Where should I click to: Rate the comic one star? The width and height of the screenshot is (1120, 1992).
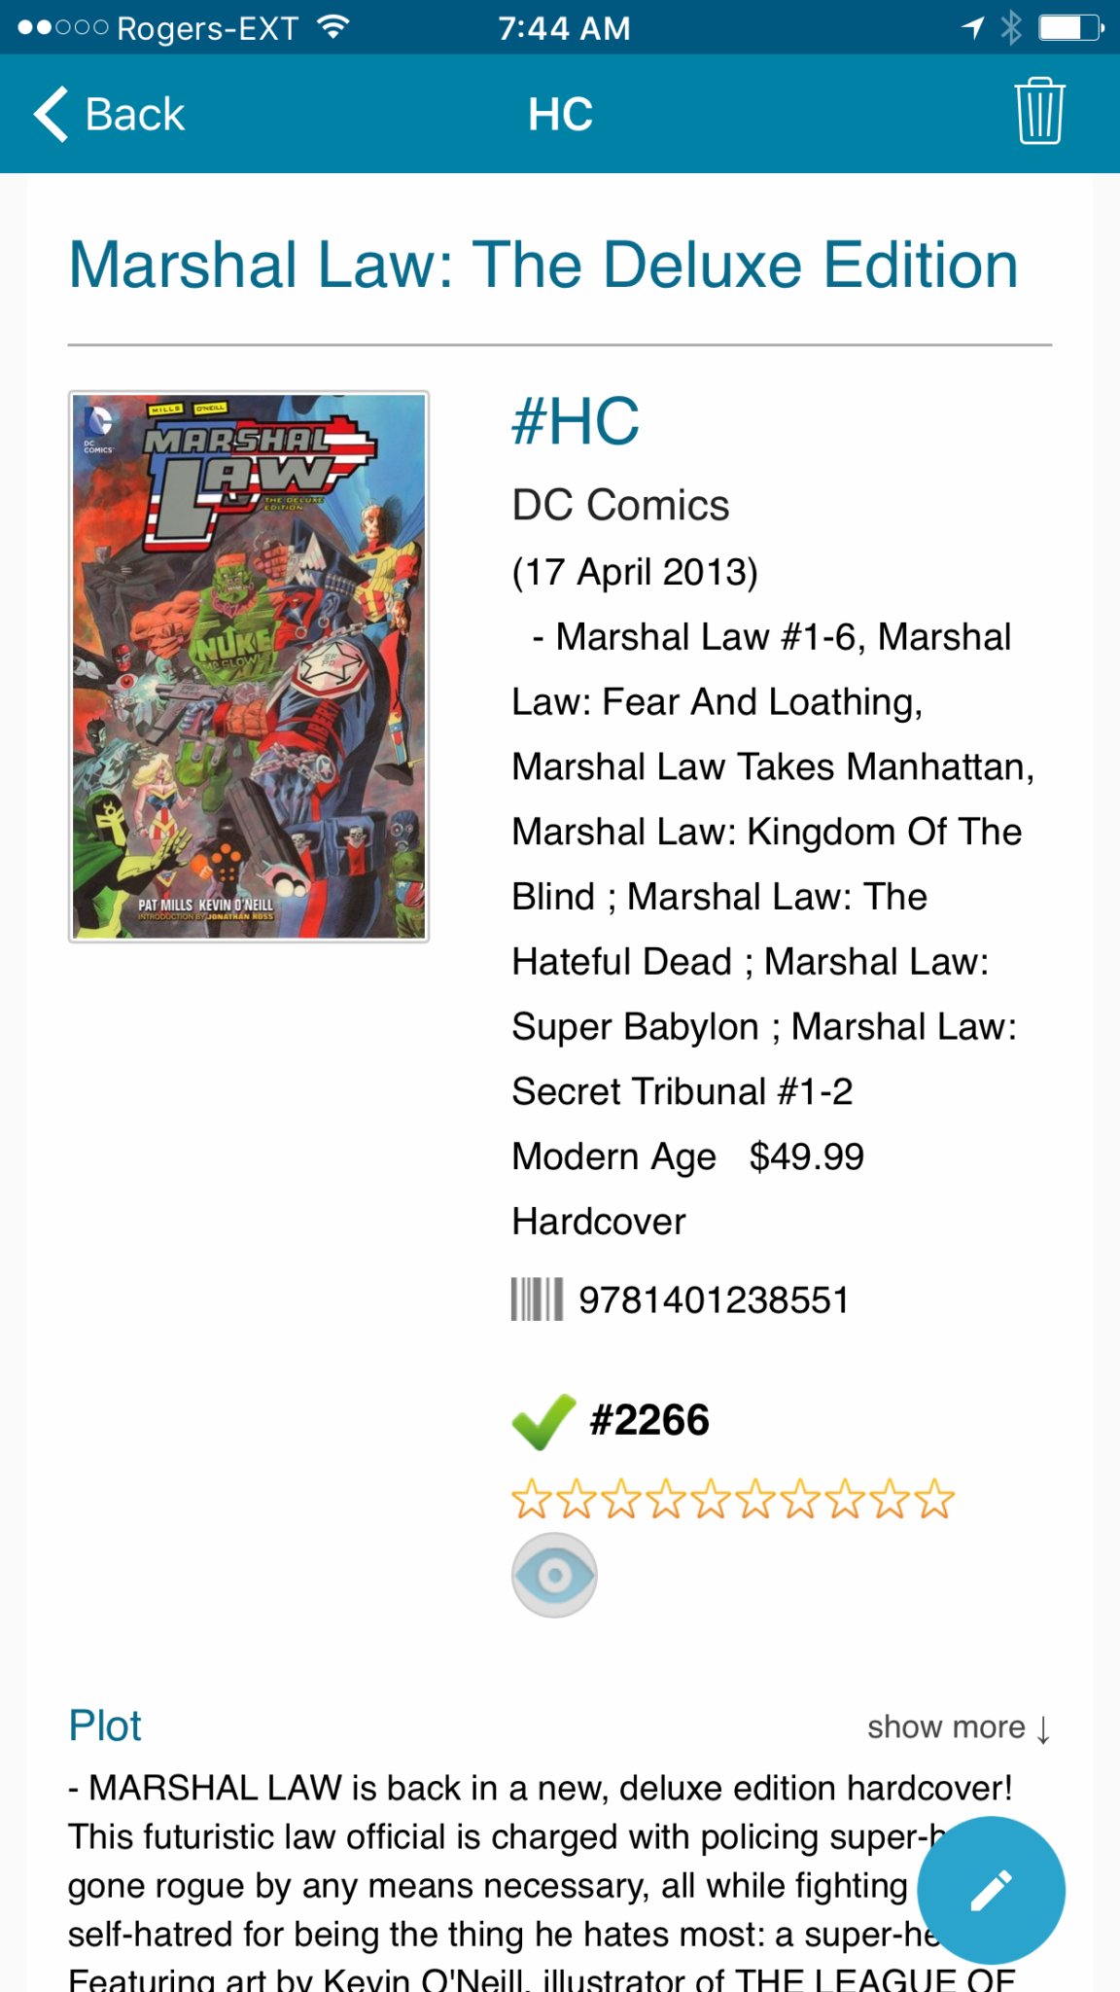[531, 1499]
